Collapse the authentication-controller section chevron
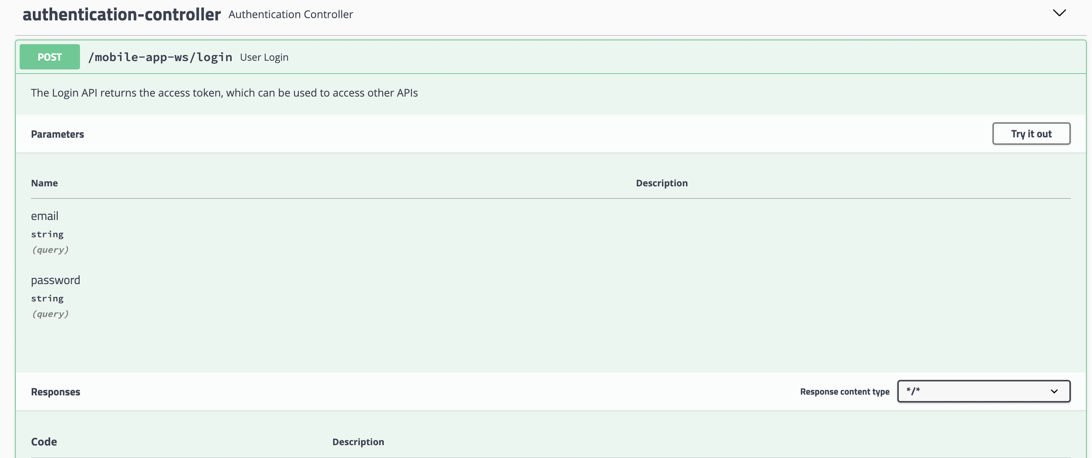Screen dimensions: 1092x458 1058,13
